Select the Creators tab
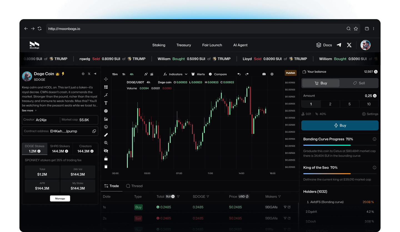The height and width of the screenshot is (232, 400). 85,149
